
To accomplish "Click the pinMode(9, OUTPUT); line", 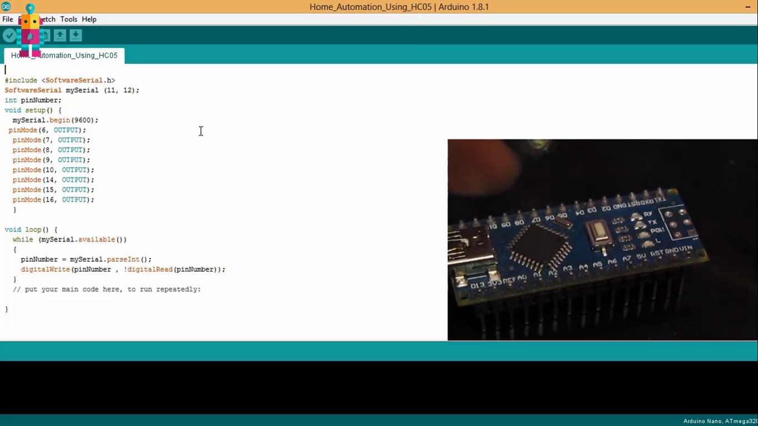I will click(x=52, y=160).
